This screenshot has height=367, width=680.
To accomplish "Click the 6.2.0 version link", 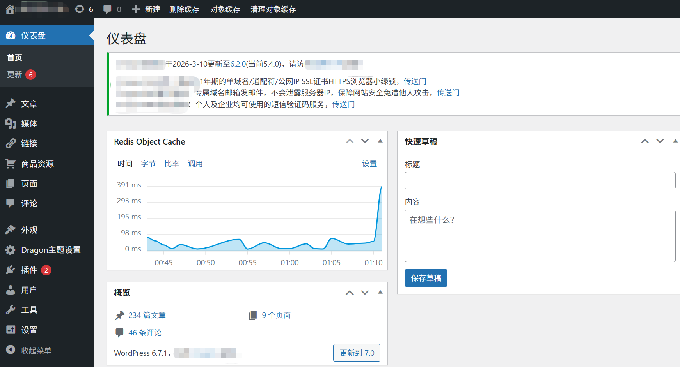I will click(238, 64).
